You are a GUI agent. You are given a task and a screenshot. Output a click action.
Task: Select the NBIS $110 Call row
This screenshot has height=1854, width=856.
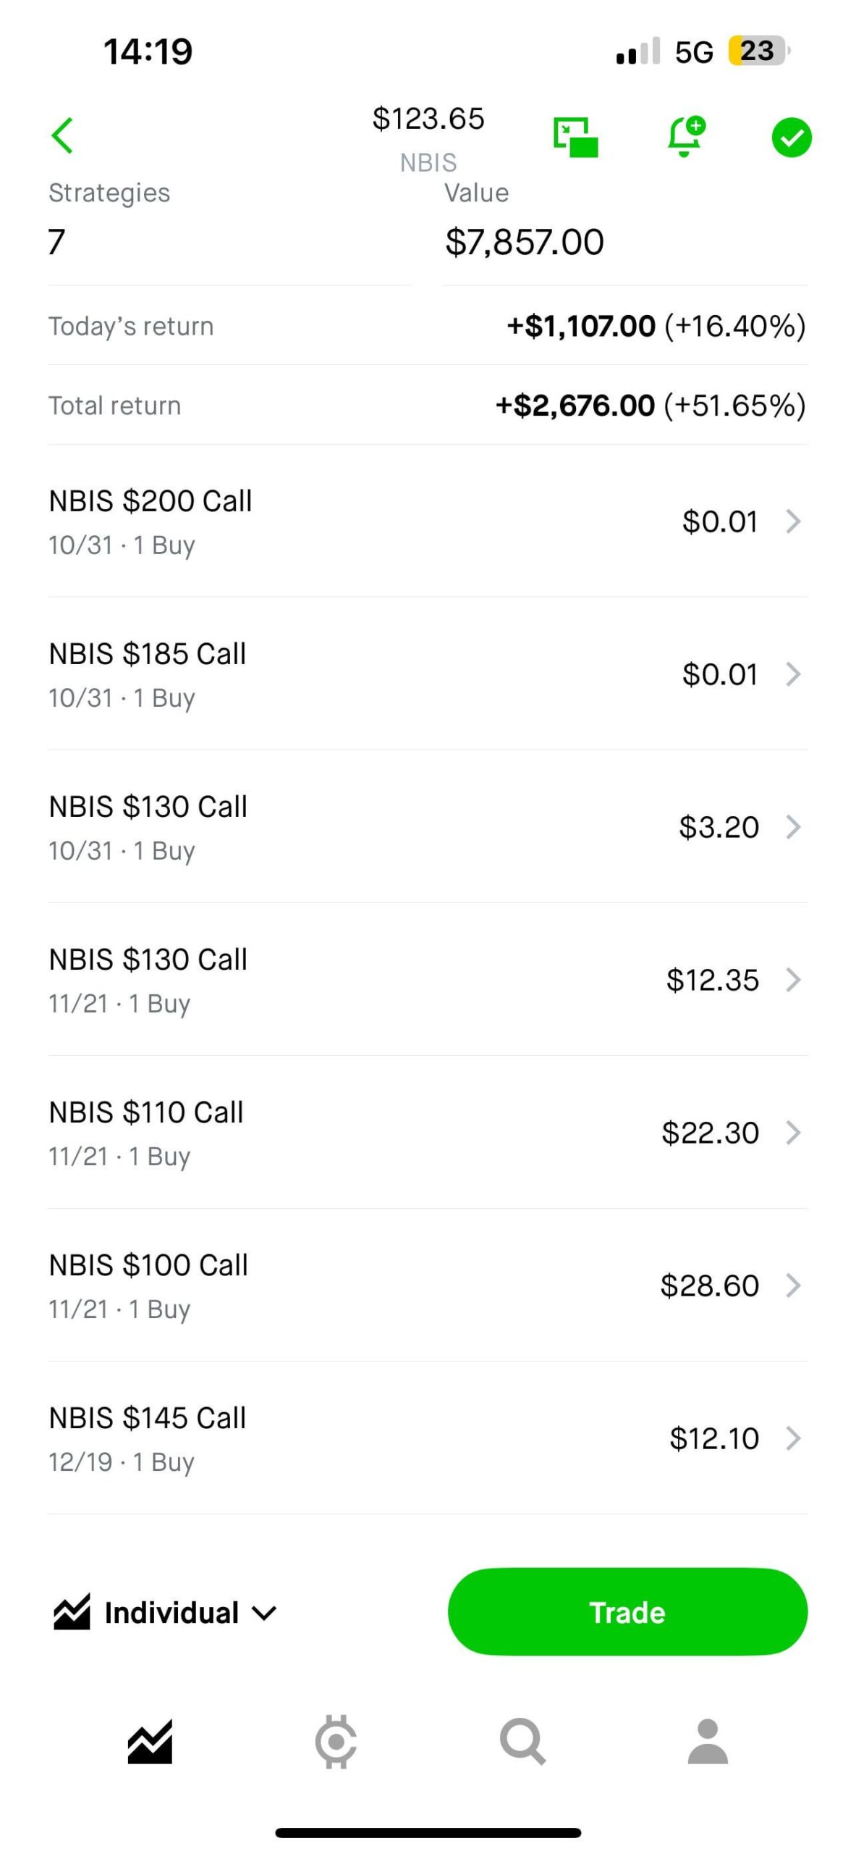tap(427, 1133)
